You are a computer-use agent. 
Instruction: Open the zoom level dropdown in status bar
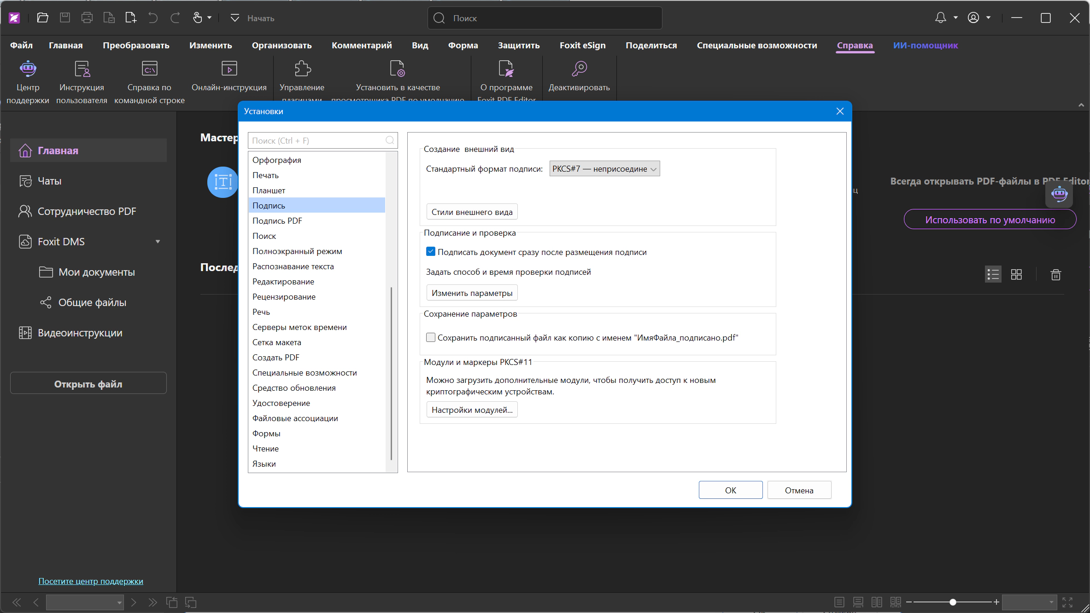coord(1029,602)
